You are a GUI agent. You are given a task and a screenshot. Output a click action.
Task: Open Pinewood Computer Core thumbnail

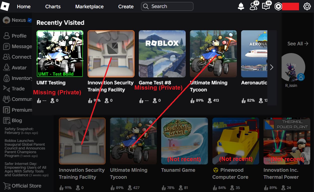236,141
